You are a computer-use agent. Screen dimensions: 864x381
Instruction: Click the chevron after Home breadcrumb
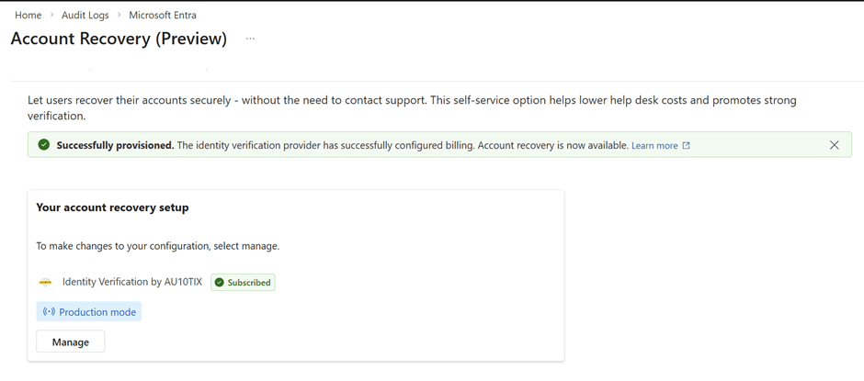(x=51, y=16)
